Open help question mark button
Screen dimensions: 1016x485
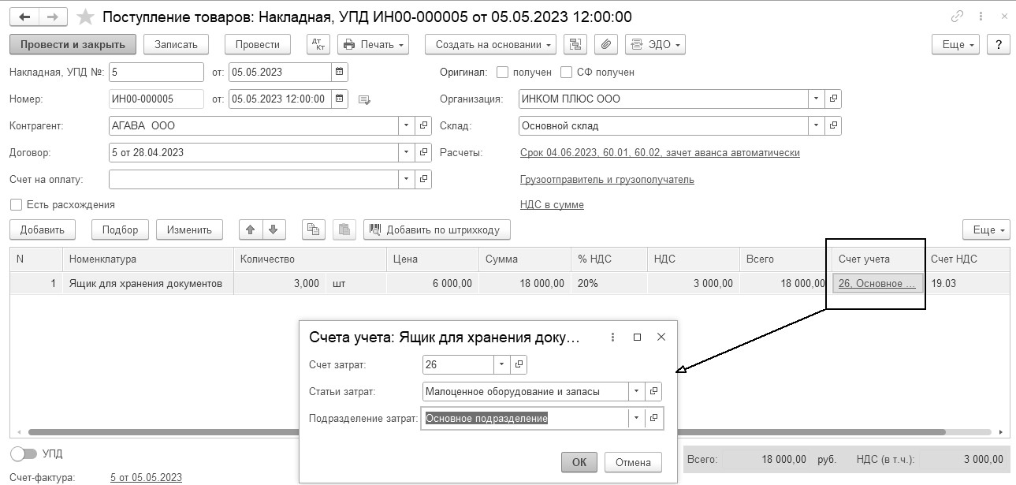click(x=999, y=44)
